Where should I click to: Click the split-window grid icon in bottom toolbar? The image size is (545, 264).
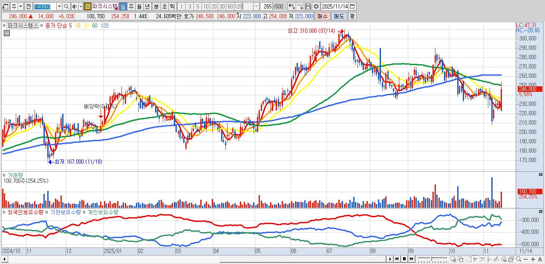point(453,259)
